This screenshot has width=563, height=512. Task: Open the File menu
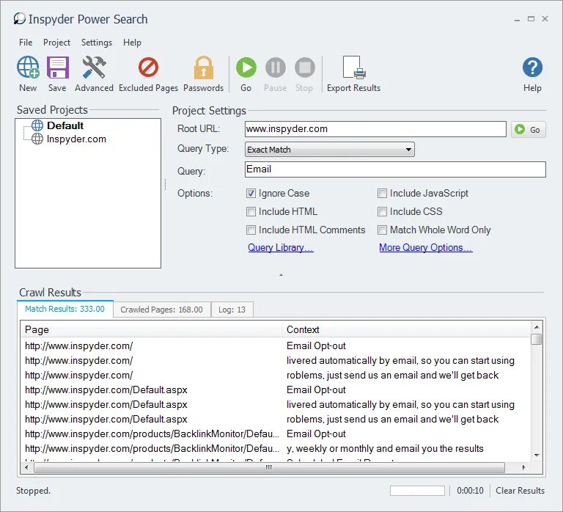(26, 43)
